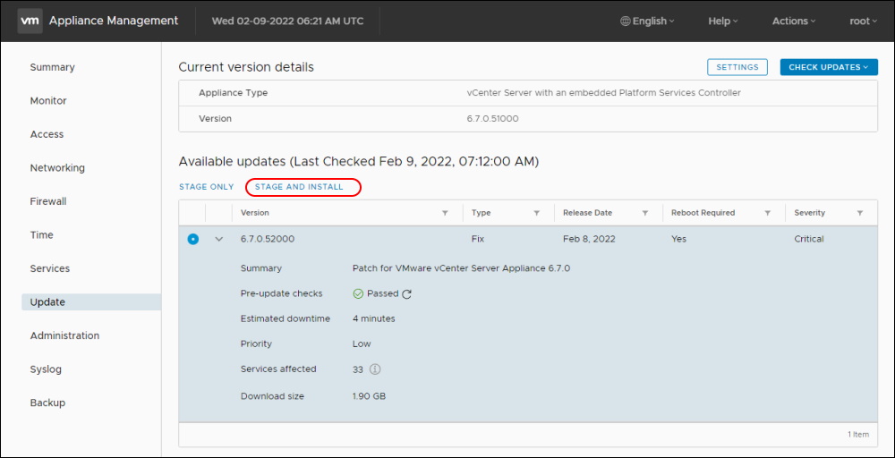Open the Version column filter

click(445, 213)
